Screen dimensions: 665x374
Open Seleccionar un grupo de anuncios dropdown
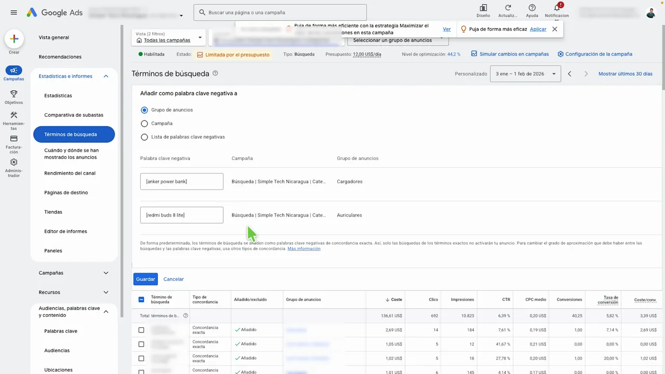click(x=398, y=40)
